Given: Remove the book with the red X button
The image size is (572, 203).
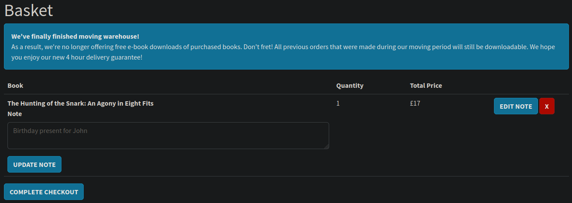Looking at the screenshot, I should [547, 106].
